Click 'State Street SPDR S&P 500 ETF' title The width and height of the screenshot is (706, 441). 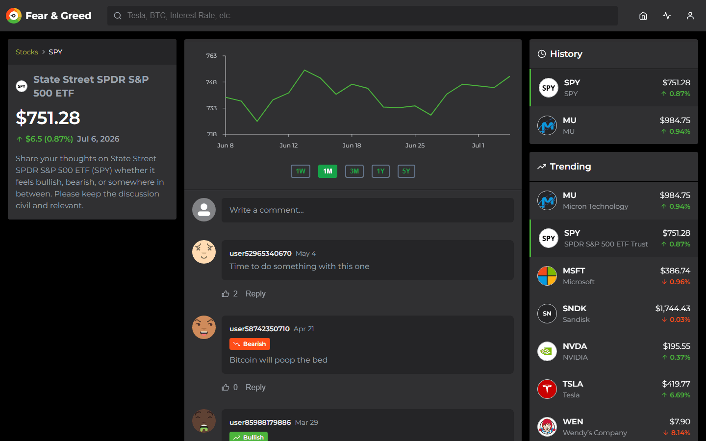pos(91,86)
